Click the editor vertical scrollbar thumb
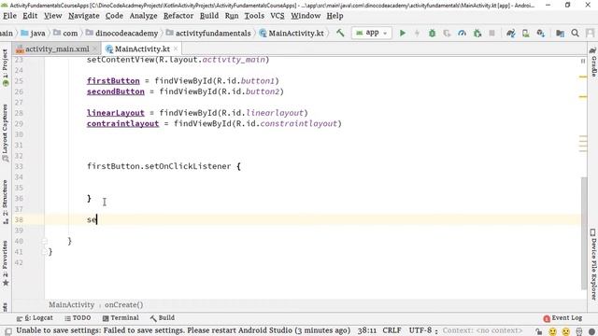598x336 pixels. 584,233
